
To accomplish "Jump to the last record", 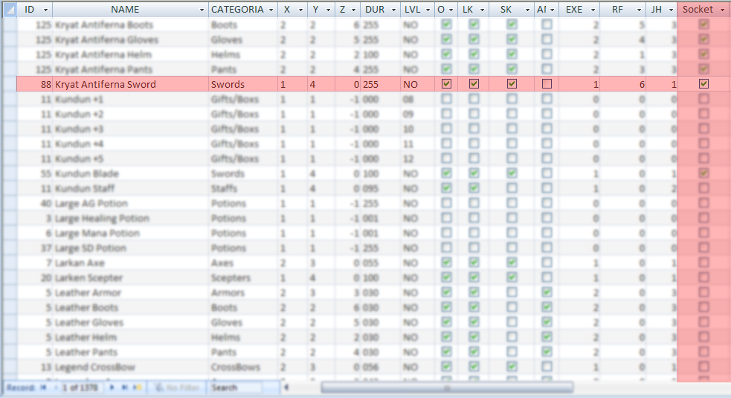I will coord(123,388).
